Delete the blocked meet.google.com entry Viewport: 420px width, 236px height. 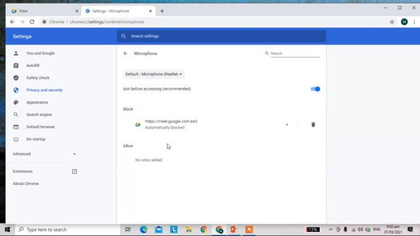pyautogui.click(x=313, y=125)
